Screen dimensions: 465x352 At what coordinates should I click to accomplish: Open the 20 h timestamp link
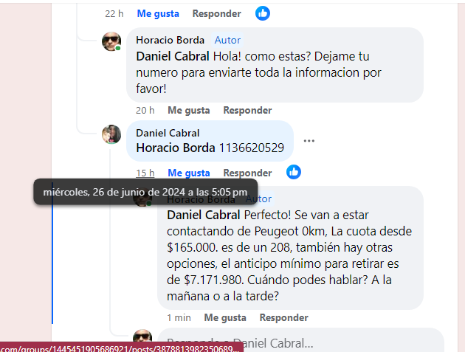point(145,110)
